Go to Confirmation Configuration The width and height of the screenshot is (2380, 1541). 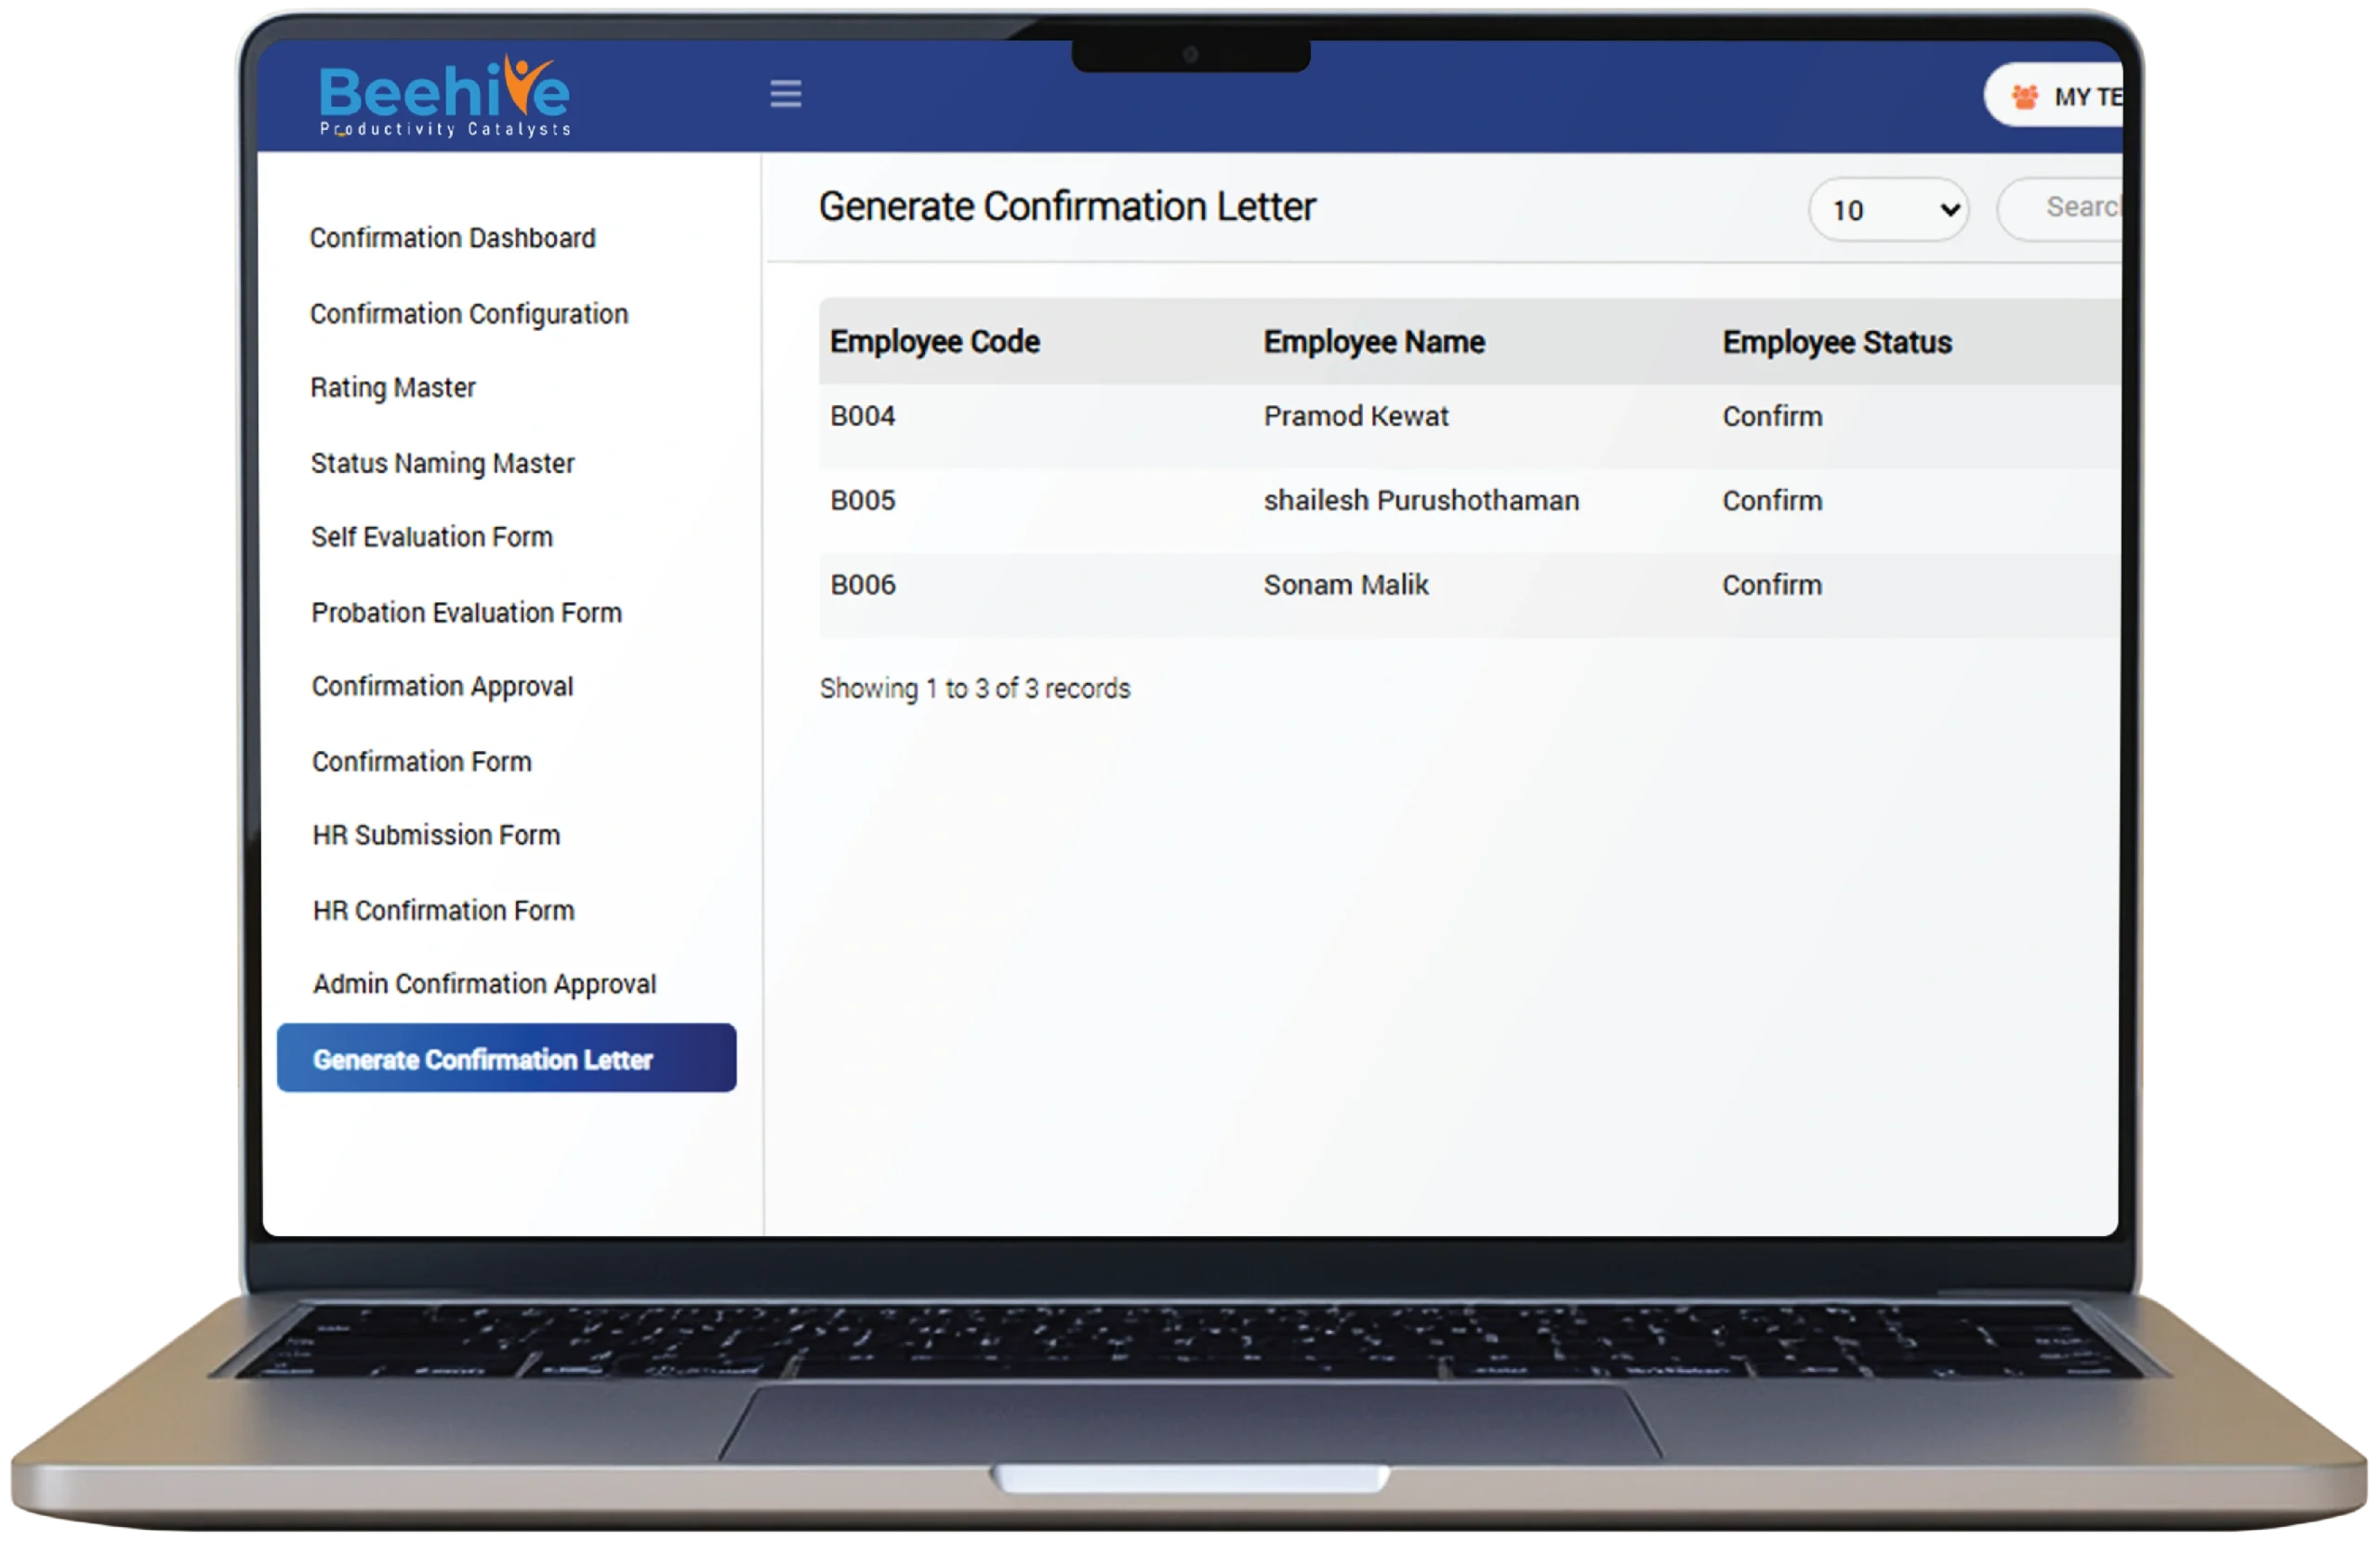pyautogui.click(x=469, y=314)
